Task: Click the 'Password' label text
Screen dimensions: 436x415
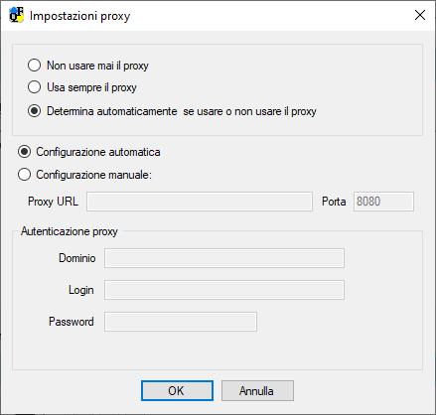Action: (72, 322)
